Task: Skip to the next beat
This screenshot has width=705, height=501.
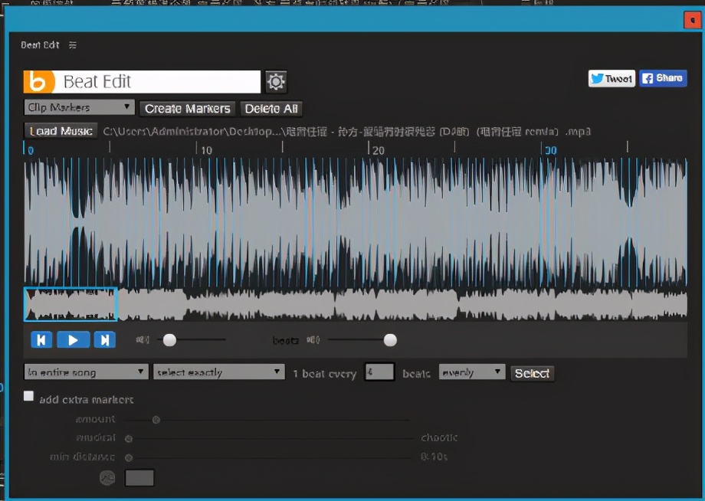Action: click(104, 340)
